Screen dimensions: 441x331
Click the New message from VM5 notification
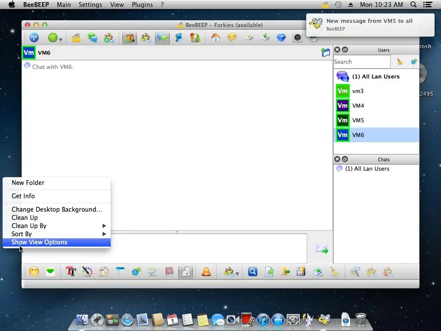(x=370, y=25)
